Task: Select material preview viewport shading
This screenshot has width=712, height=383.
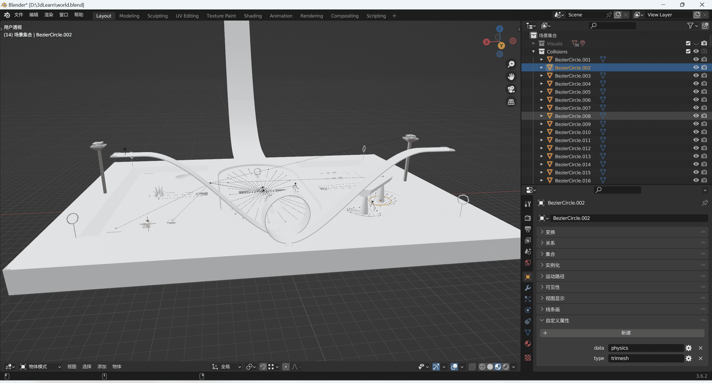Action: 498,367
